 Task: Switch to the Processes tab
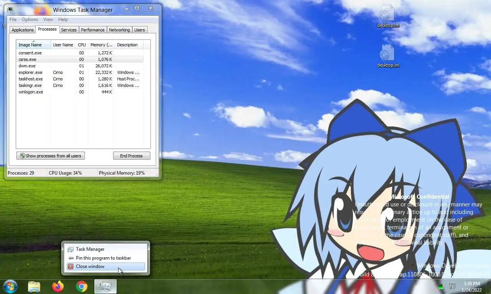coord(47,29)
